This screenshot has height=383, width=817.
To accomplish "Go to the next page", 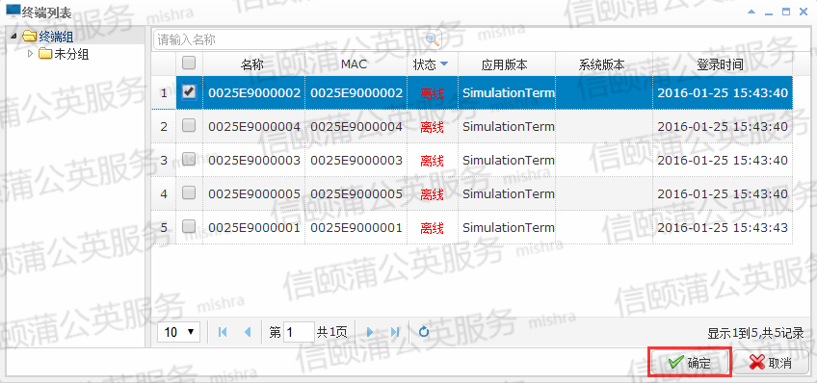I will pyautogui.click(x=370, y=332).
